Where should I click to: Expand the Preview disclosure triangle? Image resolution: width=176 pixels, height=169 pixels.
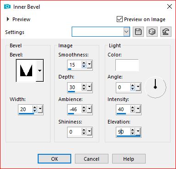pos(8,19)
